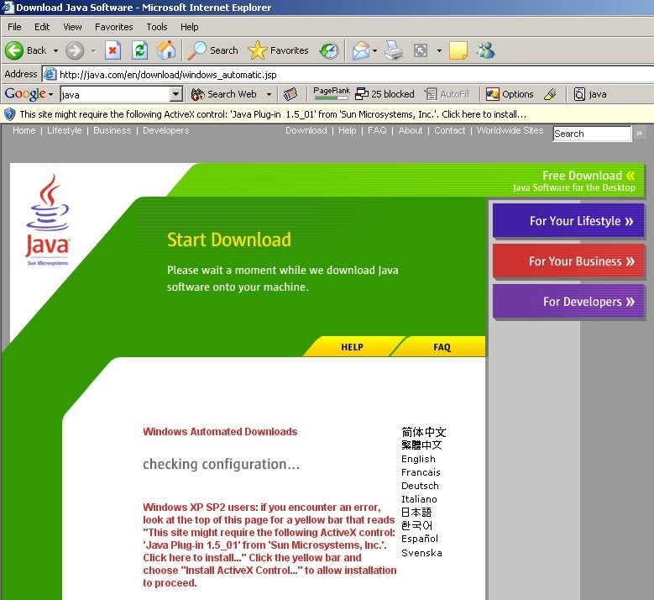Open Favorites star button
Image resolution: width=654 pixels, height=600 pixels.
(279, 50)
